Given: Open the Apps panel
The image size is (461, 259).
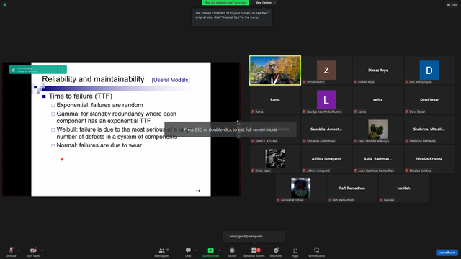Looking at the screenshot, I should tap(295, 252).
